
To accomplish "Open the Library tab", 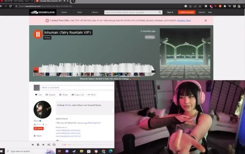I will pos(95,12).
